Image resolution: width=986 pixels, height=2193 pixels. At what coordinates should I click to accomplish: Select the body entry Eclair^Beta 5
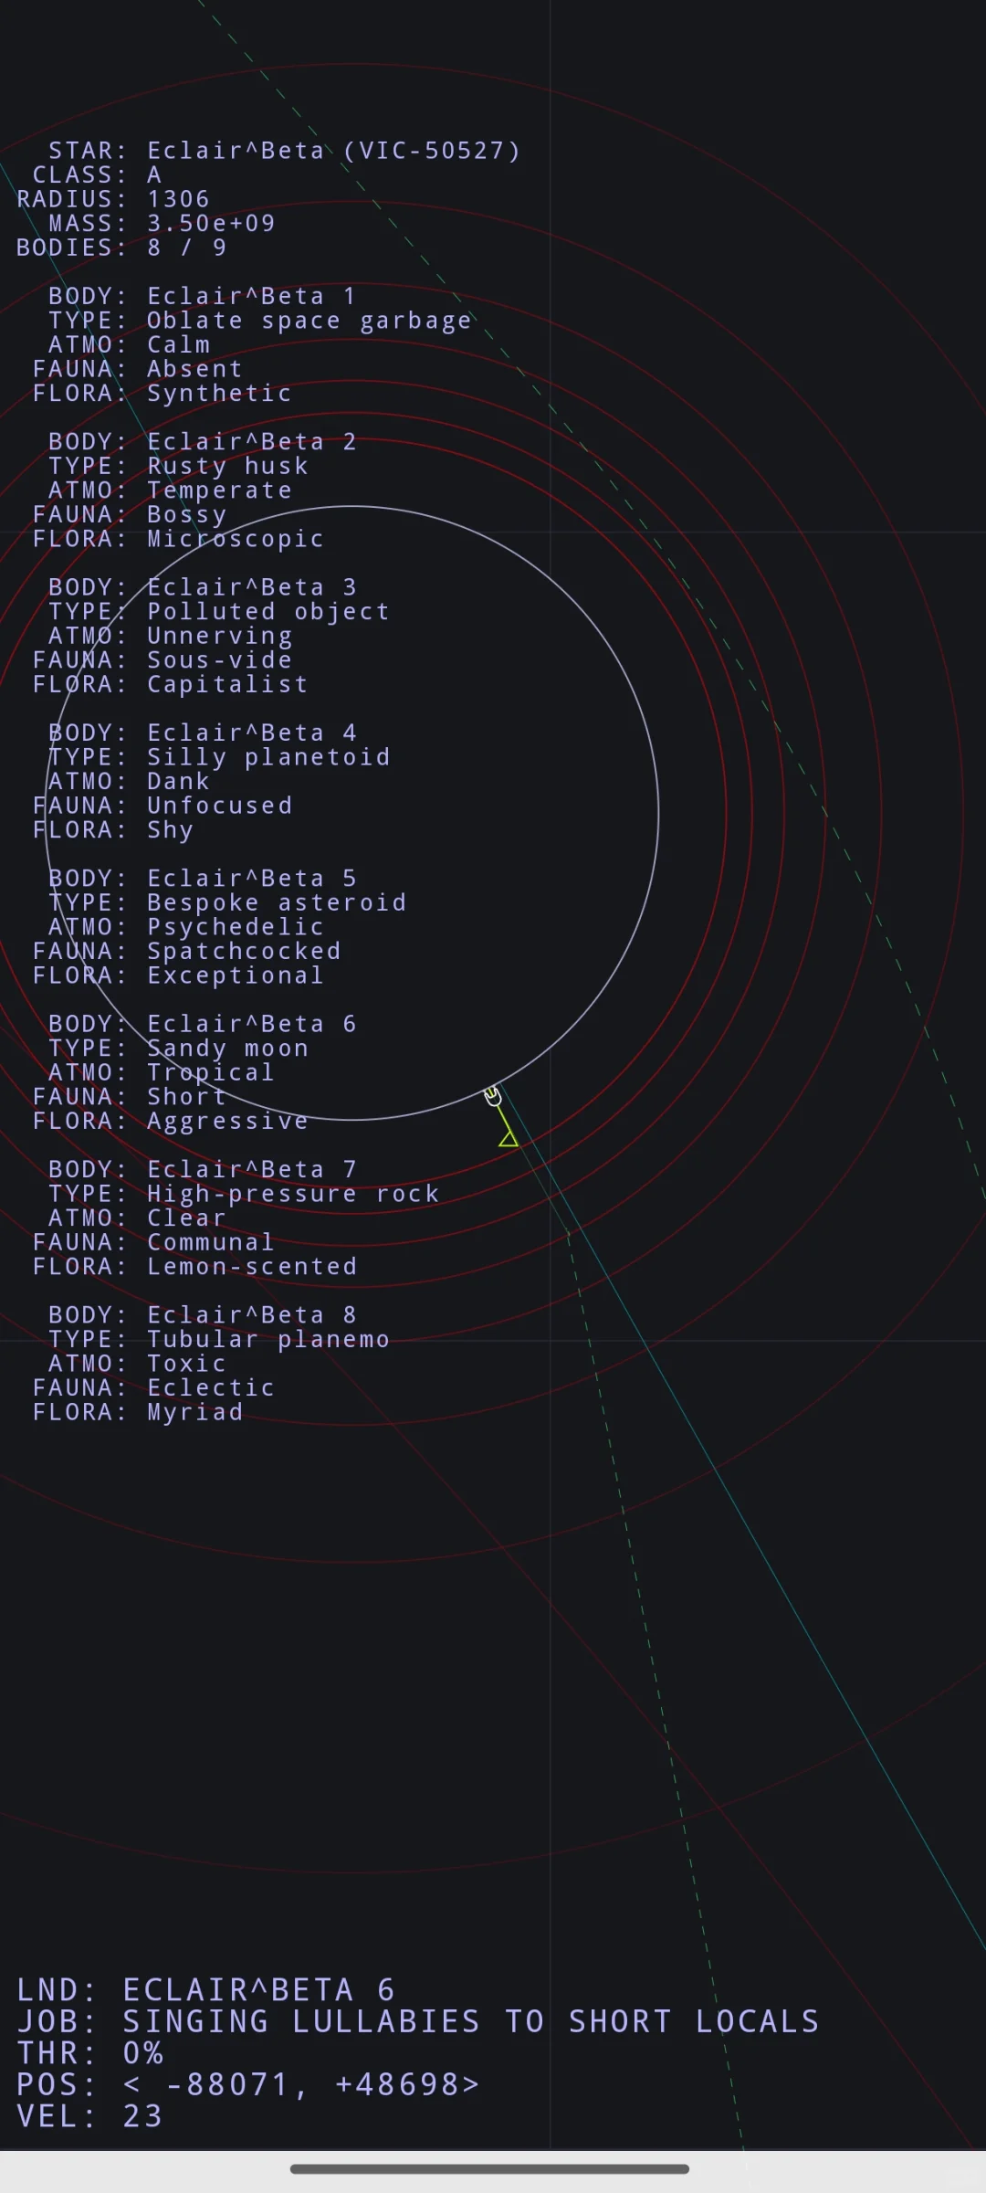pyautogui.click(x=251, y=878)
